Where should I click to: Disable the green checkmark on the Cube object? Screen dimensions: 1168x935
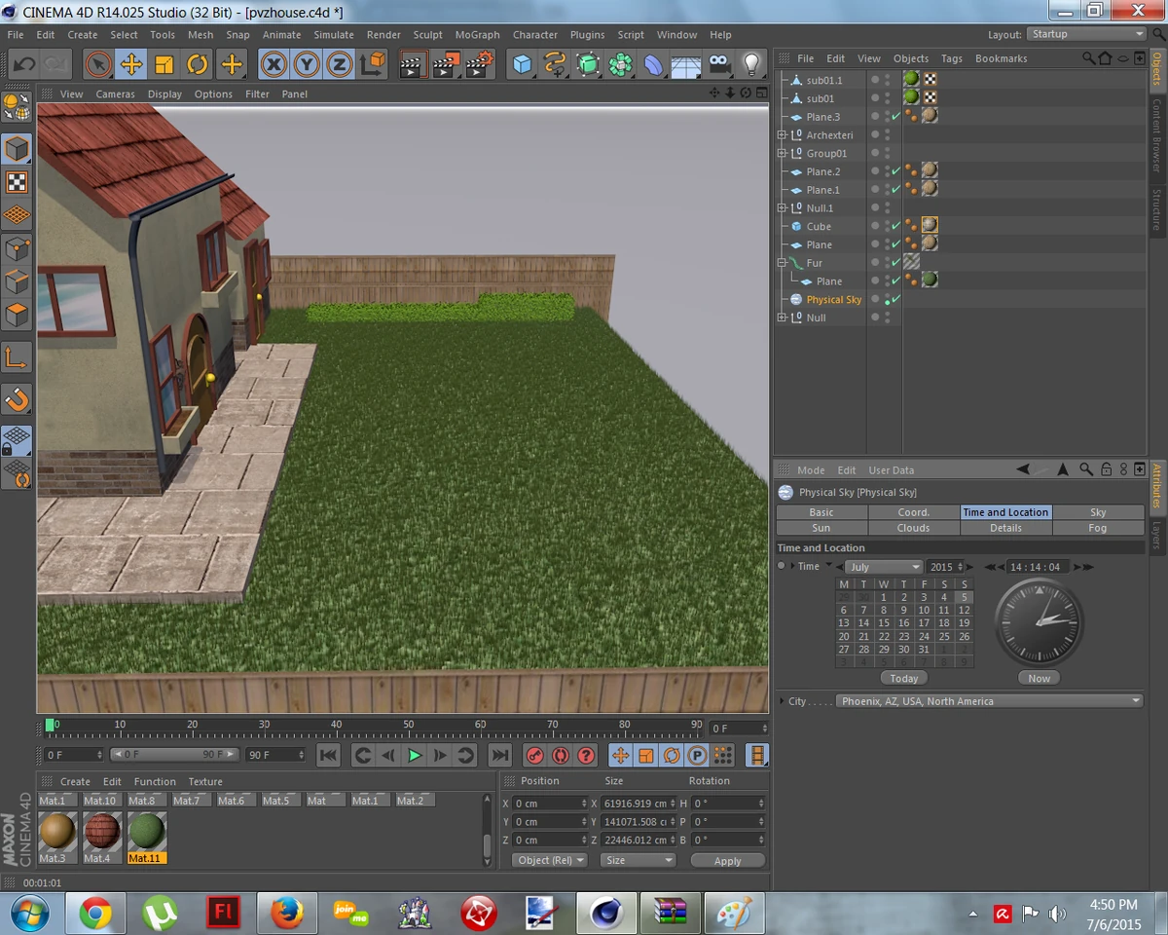[x=897, y=226]
